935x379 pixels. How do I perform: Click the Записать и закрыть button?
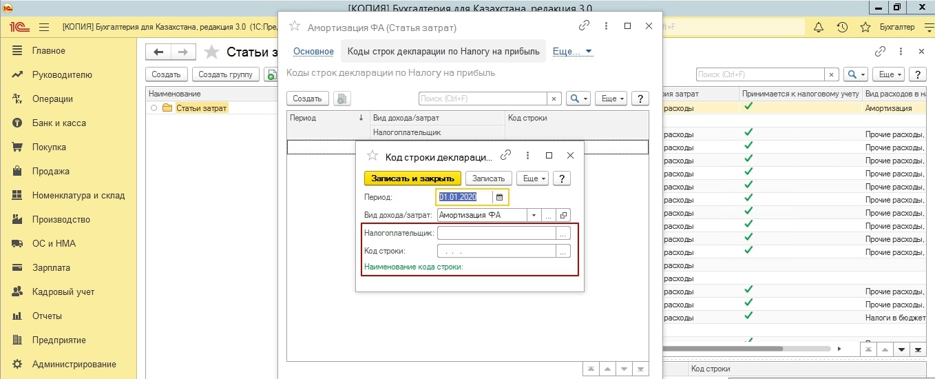point(412,178)
